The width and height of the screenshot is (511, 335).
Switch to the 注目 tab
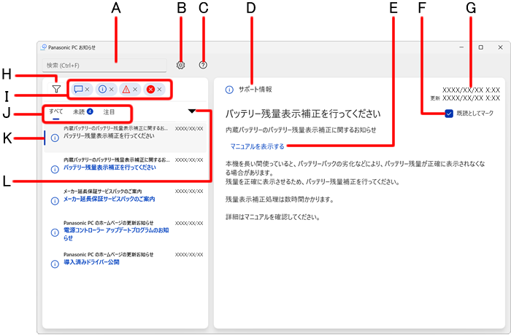pos(109,112)
